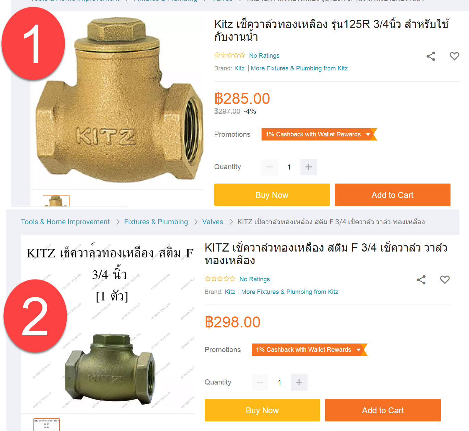
Task: Select thumbnail image under first product photo
Action: click(56, 201)
